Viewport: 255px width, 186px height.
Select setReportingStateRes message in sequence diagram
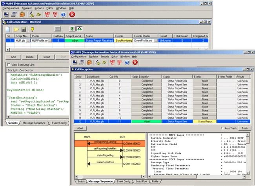pos(110,150)
